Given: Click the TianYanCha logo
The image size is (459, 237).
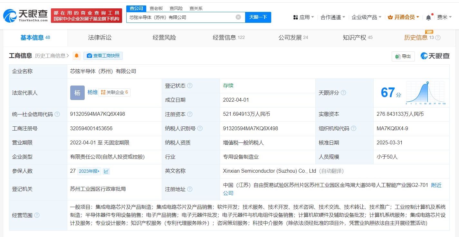Looking at the screenshot, I should point(25,15).
